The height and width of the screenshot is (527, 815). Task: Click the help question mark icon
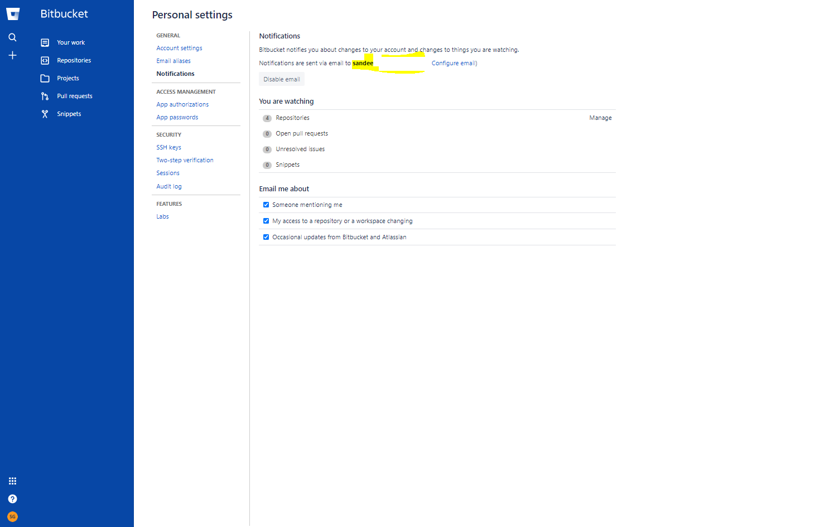[x=12, y=499]
